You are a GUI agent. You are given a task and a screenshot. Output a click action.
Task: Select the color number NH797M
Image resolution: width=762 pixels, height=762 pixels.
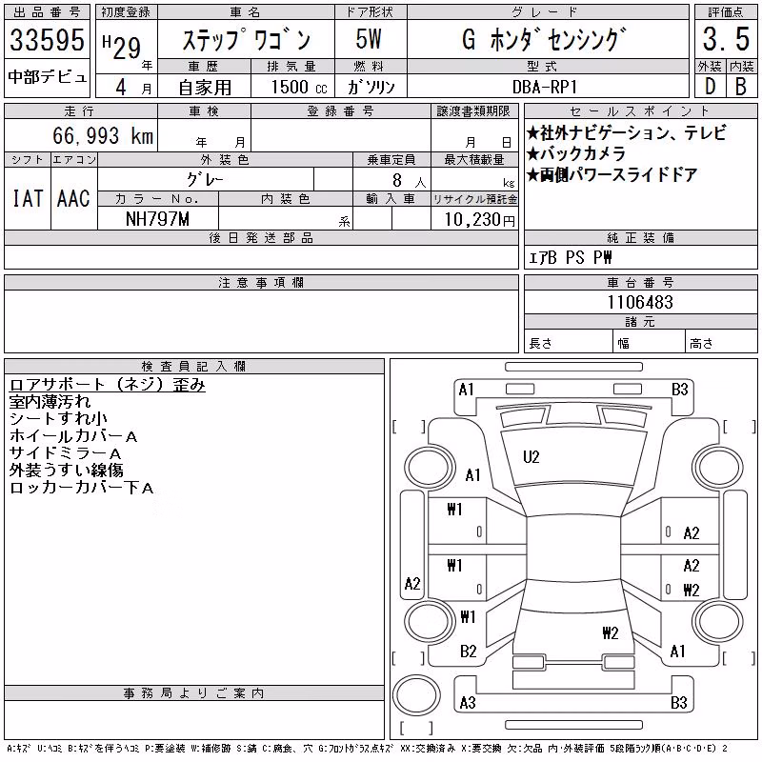click(x=157, y=219)
